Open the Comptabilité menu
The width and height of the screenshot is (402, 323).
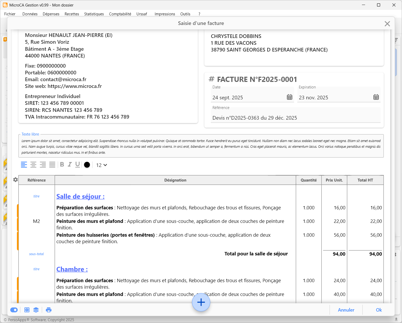(x=120, y=14)
